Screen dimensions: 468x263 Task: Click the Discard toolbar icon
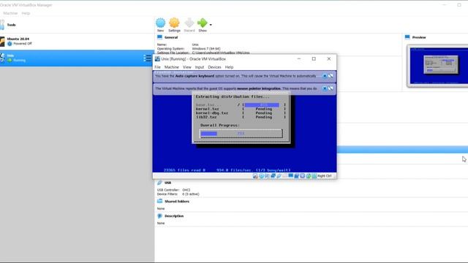pyautogui.click(x=189, y=23)
